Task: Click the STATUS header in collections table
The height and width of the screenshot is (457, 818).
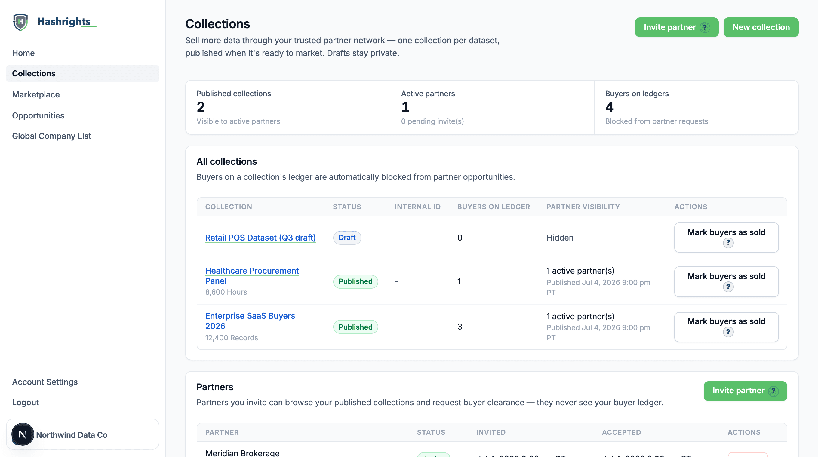Action: pos(347,207)
